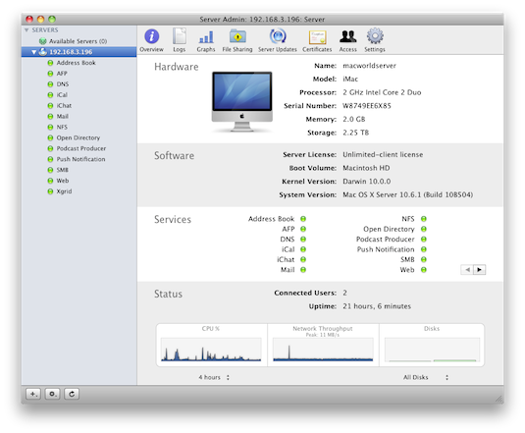Open the All Disks dropdown
525x433 pixels.
[x=425, y=377]
